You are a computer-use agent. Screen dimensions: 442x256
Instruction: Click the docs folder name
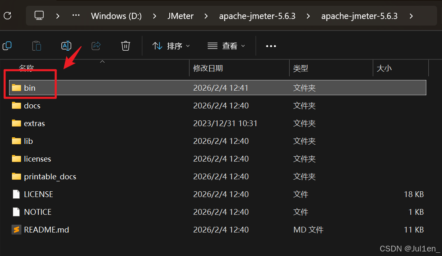pyautogui.click(x=32, y=106)
